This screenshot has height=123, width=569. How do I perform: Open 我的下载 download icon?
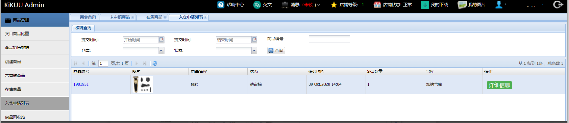(425, 5)
